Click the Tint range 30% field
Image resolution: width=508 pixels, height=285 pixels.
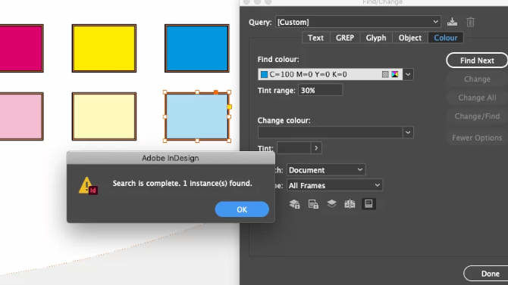click(x=320, y=90)
